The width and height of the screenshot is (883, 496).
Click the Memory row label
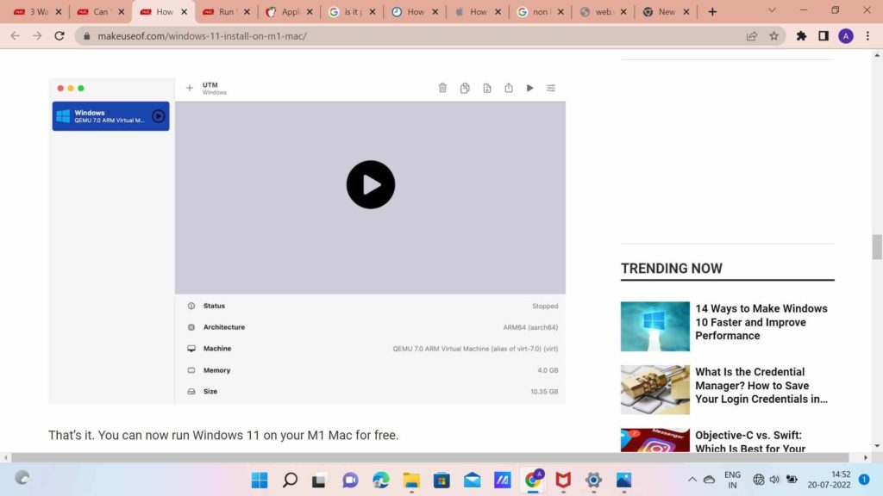tap(216, 370)
